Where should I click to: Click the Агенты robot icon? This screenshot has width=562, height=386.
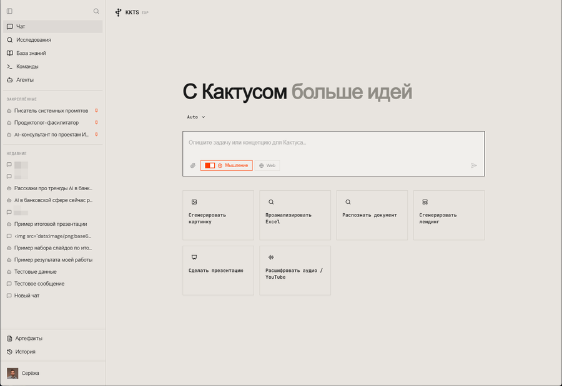click(9, 80)
